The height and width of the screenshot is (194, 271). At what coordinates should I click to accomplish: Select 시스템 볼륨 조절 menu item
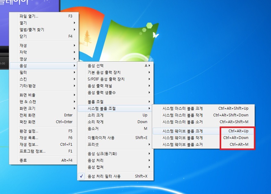115,108
